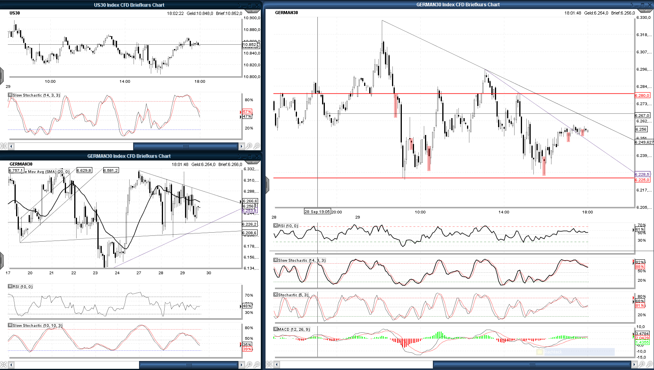This screenshot has height=370, width=654.
Task: Fit US30 chart to full view
Action: pos(4,146)
